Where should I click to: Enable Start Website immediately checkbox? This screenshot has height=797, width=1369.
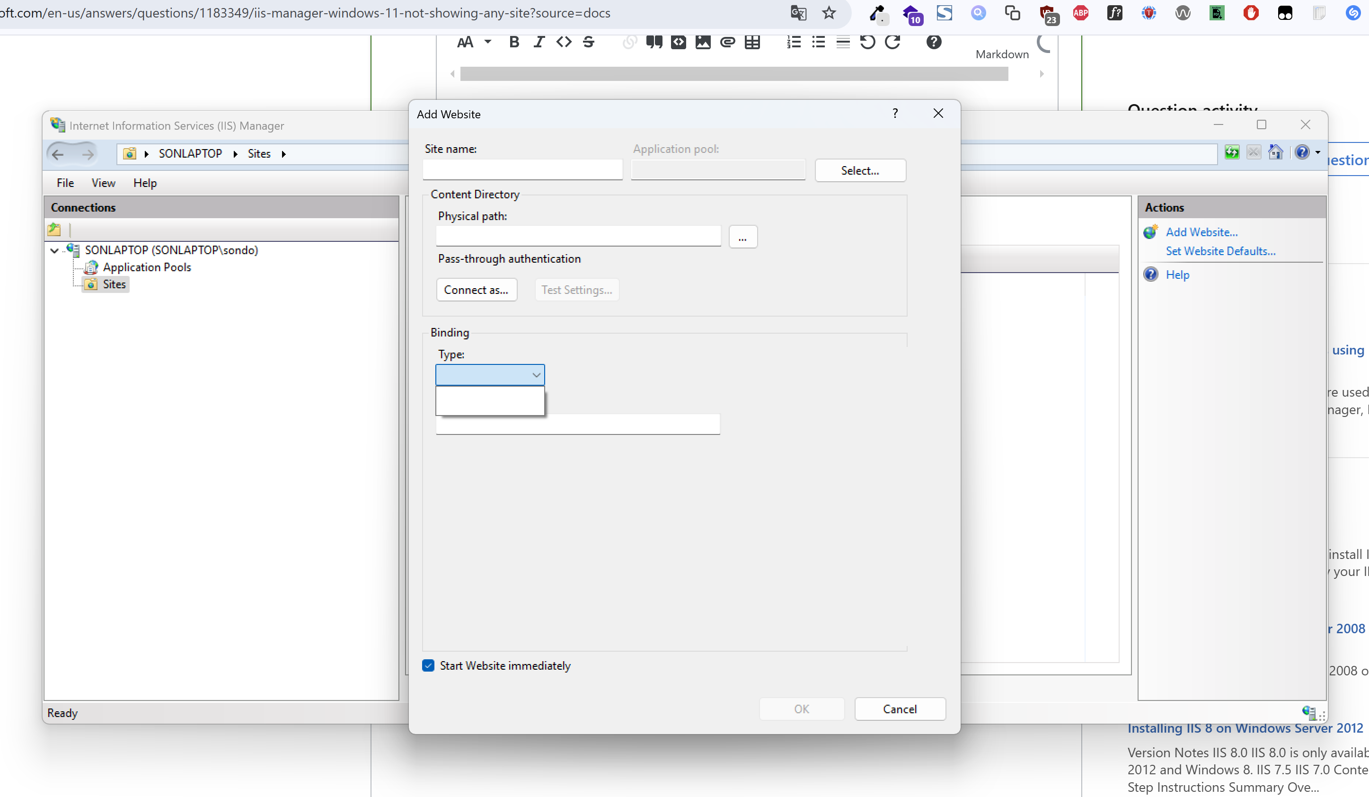coord(428,665)
